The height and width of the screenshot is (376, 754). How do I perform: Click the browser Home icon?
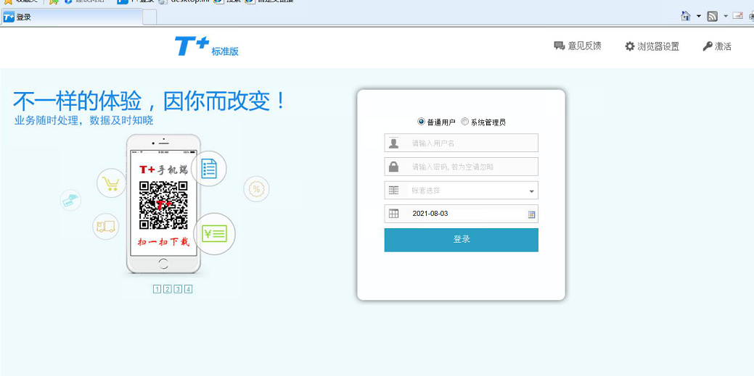(x=686, y=16)
